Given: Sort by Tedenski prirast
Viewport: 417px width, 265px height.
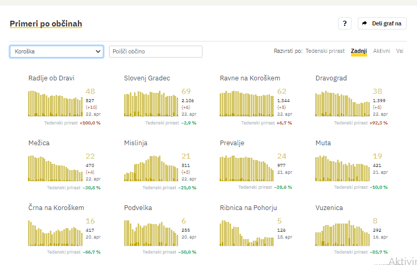Looking at the screenshot, I should pyautogui.click(x=326, y=51).
